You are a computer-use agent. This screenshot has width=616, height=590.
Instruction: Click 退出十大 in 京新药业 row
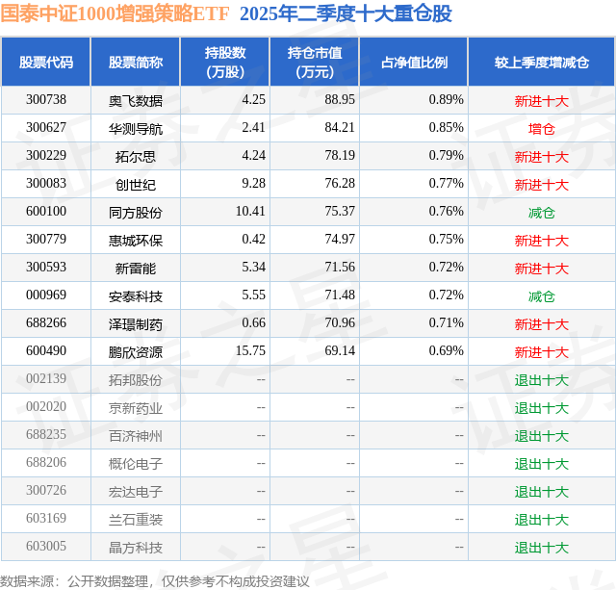pyautogui.click(x=541, y=408)
